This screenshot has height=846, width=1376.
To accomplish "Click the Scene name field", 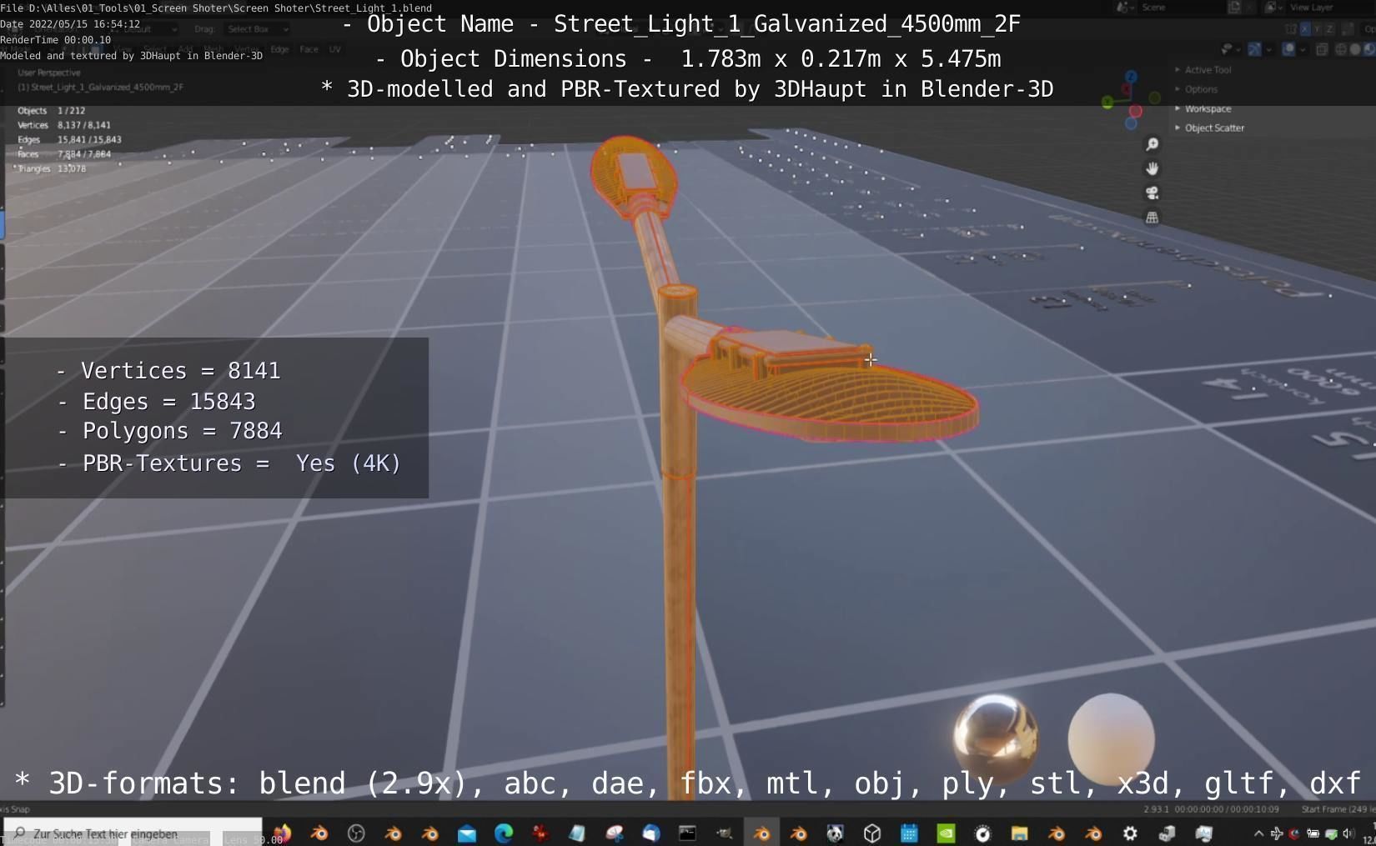I will [1182, 8].
